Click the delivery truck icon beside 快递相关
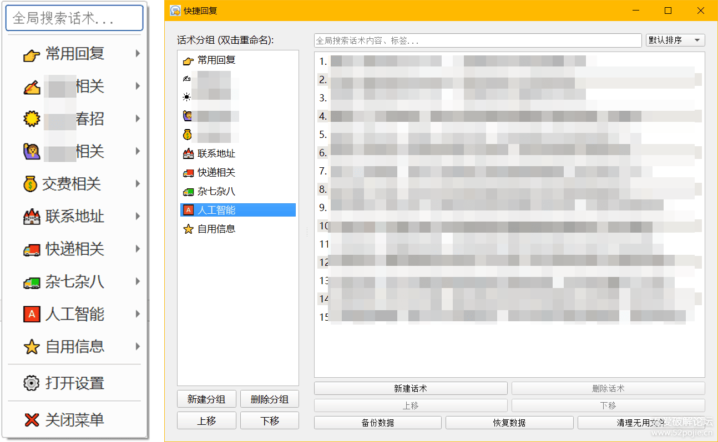 [x=31, y=249]
